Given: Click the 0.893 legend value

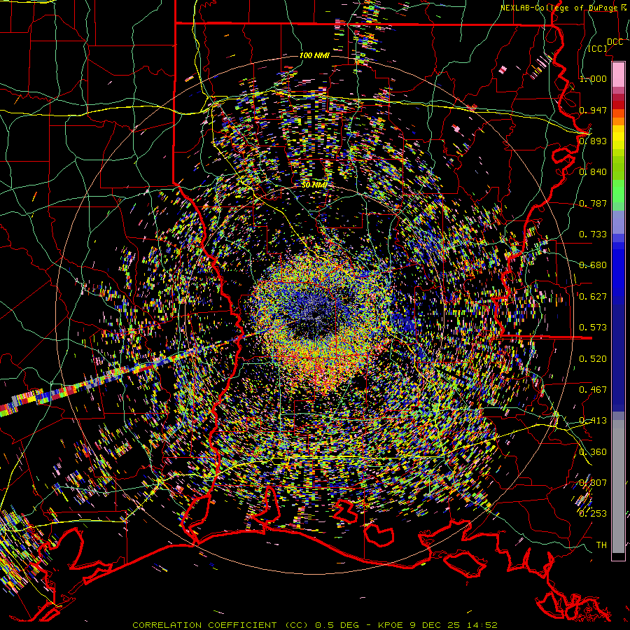Looking at the screenshot, I should tap(593, 141).
